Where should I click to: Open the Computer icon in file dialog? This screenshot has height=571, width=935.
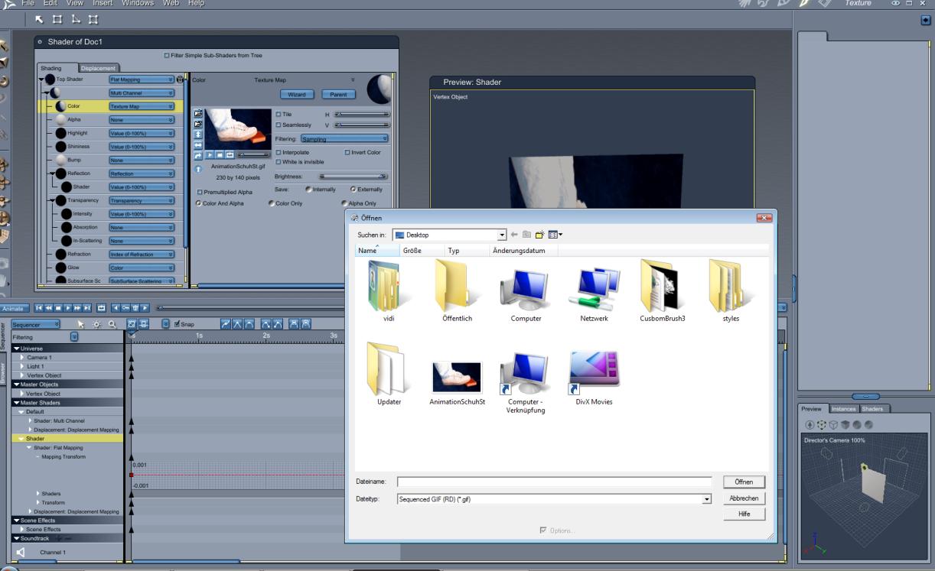[x=526, y=291]
